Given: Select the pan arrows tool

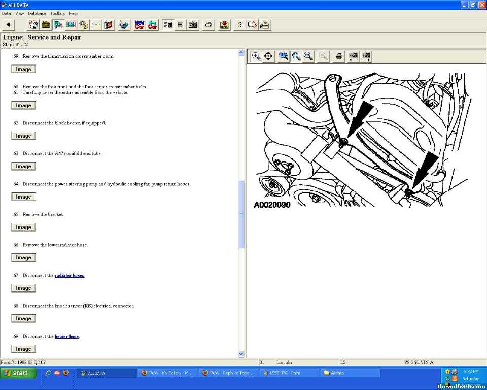Looking at the screenshot, I should (268, 56).
